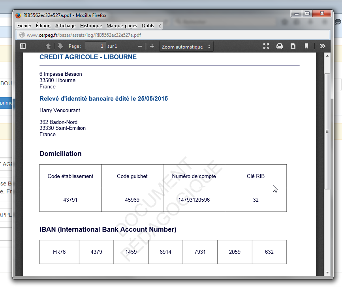Click the guichet code 45969
Screen dimensions: 342x296
(132, 200)
